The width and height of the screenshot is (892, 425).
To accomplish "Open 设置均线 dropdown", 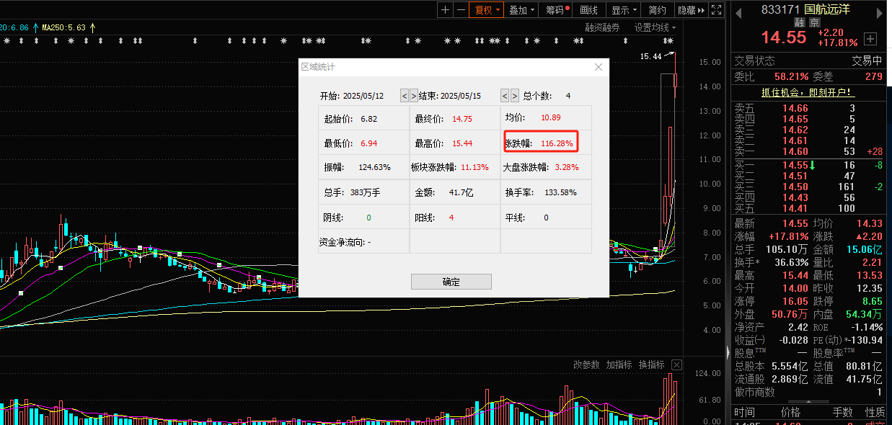I will point(655,27).
